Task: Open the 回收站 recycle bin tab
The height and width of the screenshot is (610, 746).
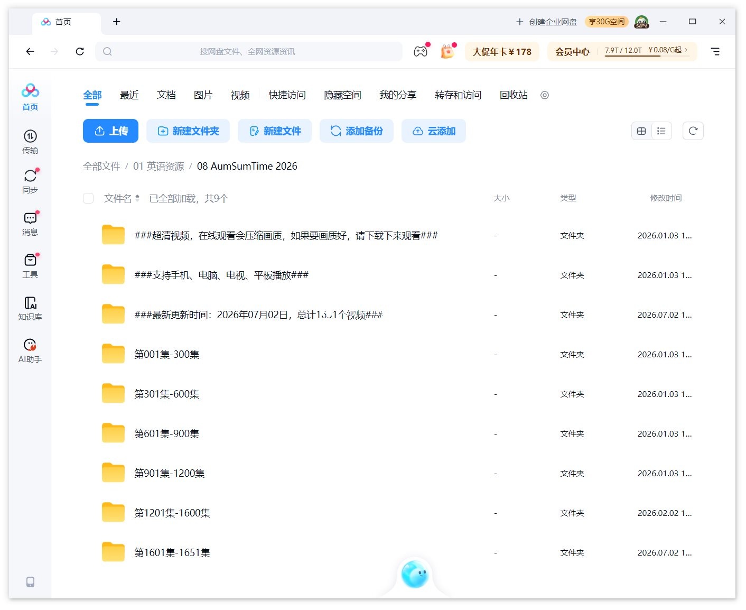Action: click(x=514, y=95)
